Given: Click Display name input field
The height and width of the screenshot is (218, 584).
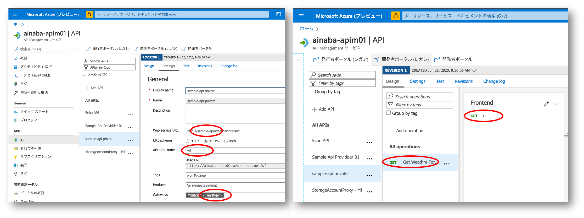Looking at the screenshot, I should tap(235, 91).
